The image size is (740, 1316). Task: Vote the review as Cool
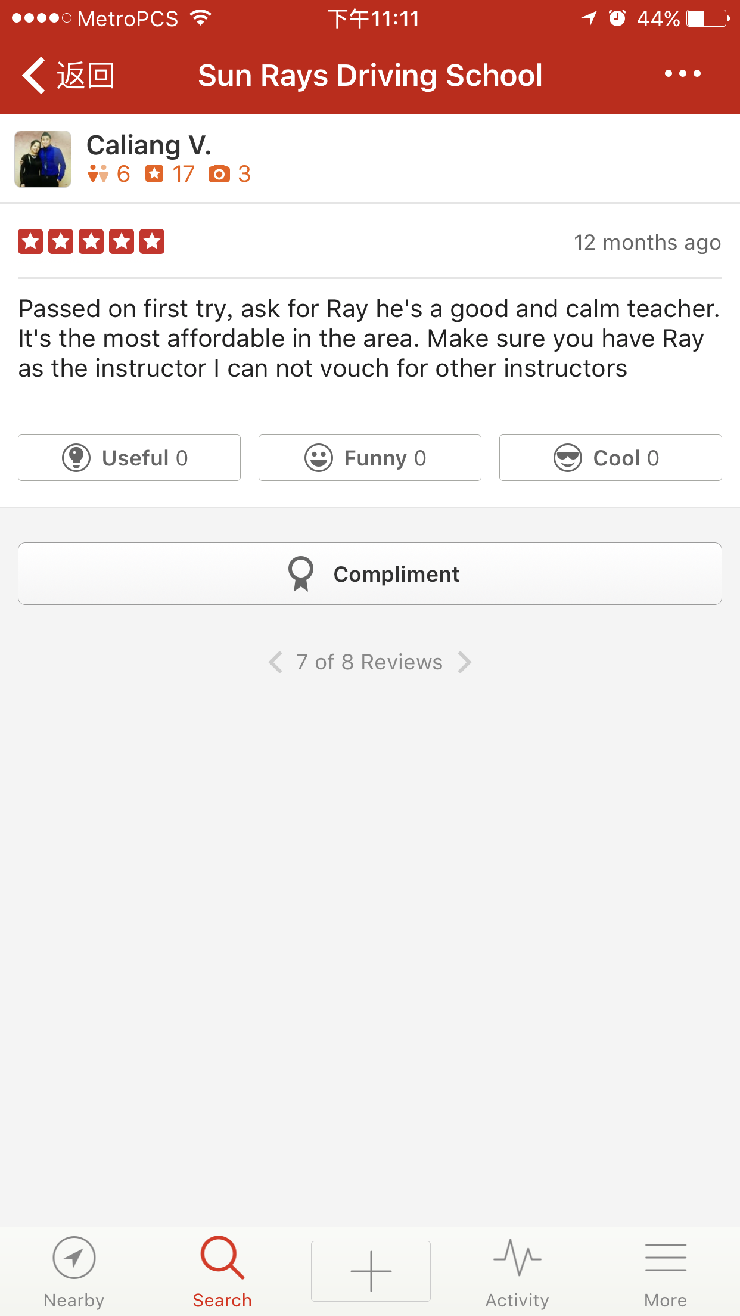click(610, 458)
